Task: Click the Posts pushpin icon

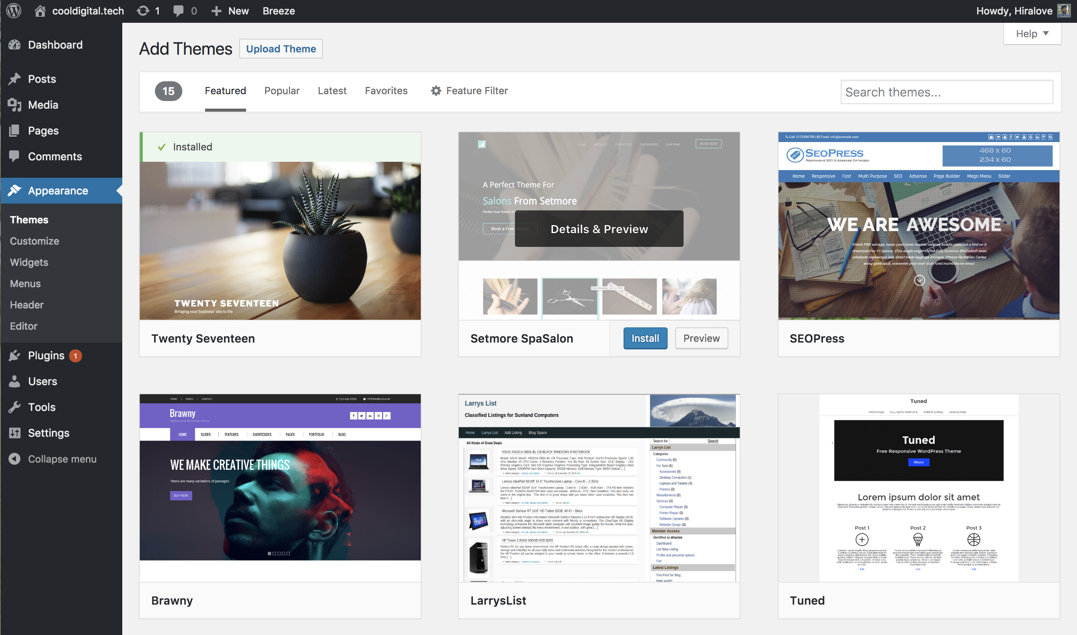Action: [x=14, y=79]
